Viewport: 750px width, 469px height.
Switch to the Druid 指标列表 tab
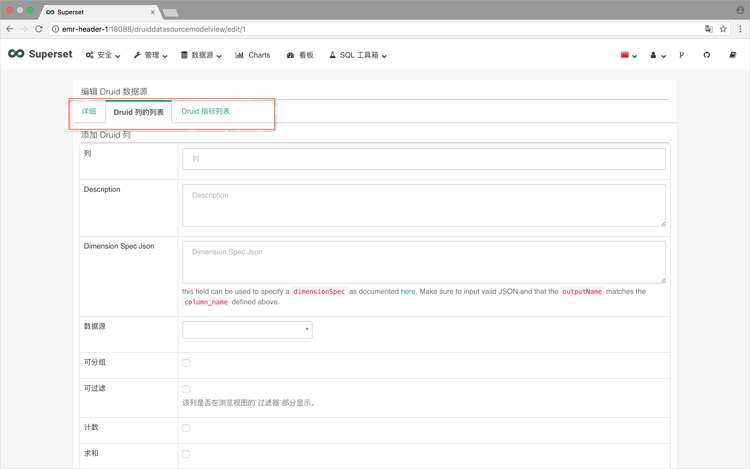206,111
